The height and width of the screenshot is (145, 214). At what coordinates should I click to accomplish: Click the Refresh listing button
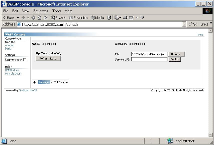(48, 58)
